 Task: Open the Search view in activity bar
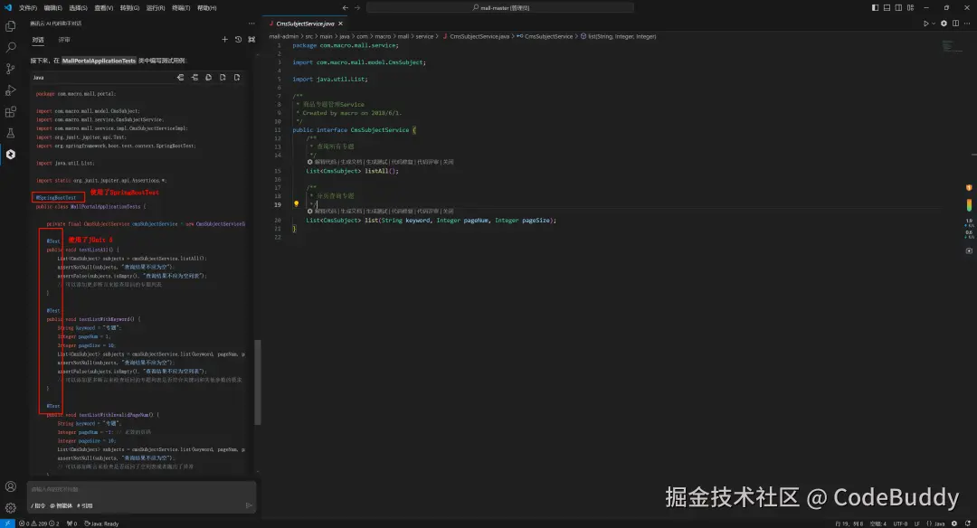[10, 47]
